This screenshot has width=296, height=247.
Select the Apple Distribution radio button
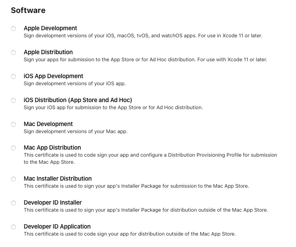[x=13, y=53]
